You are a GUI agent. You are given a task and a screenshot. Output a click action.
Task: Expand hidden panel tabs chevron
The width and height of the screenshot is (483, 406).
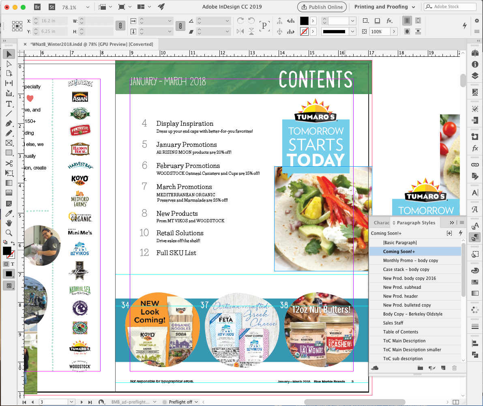pyautogui.click(x=452, y=223)
